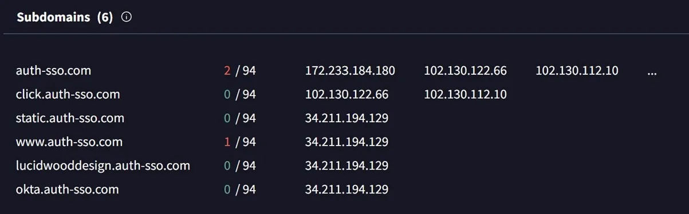Select 102.130.122.66 in the auth-sso.com row
This screenshot has height=214, width=689.
[466, 71]
